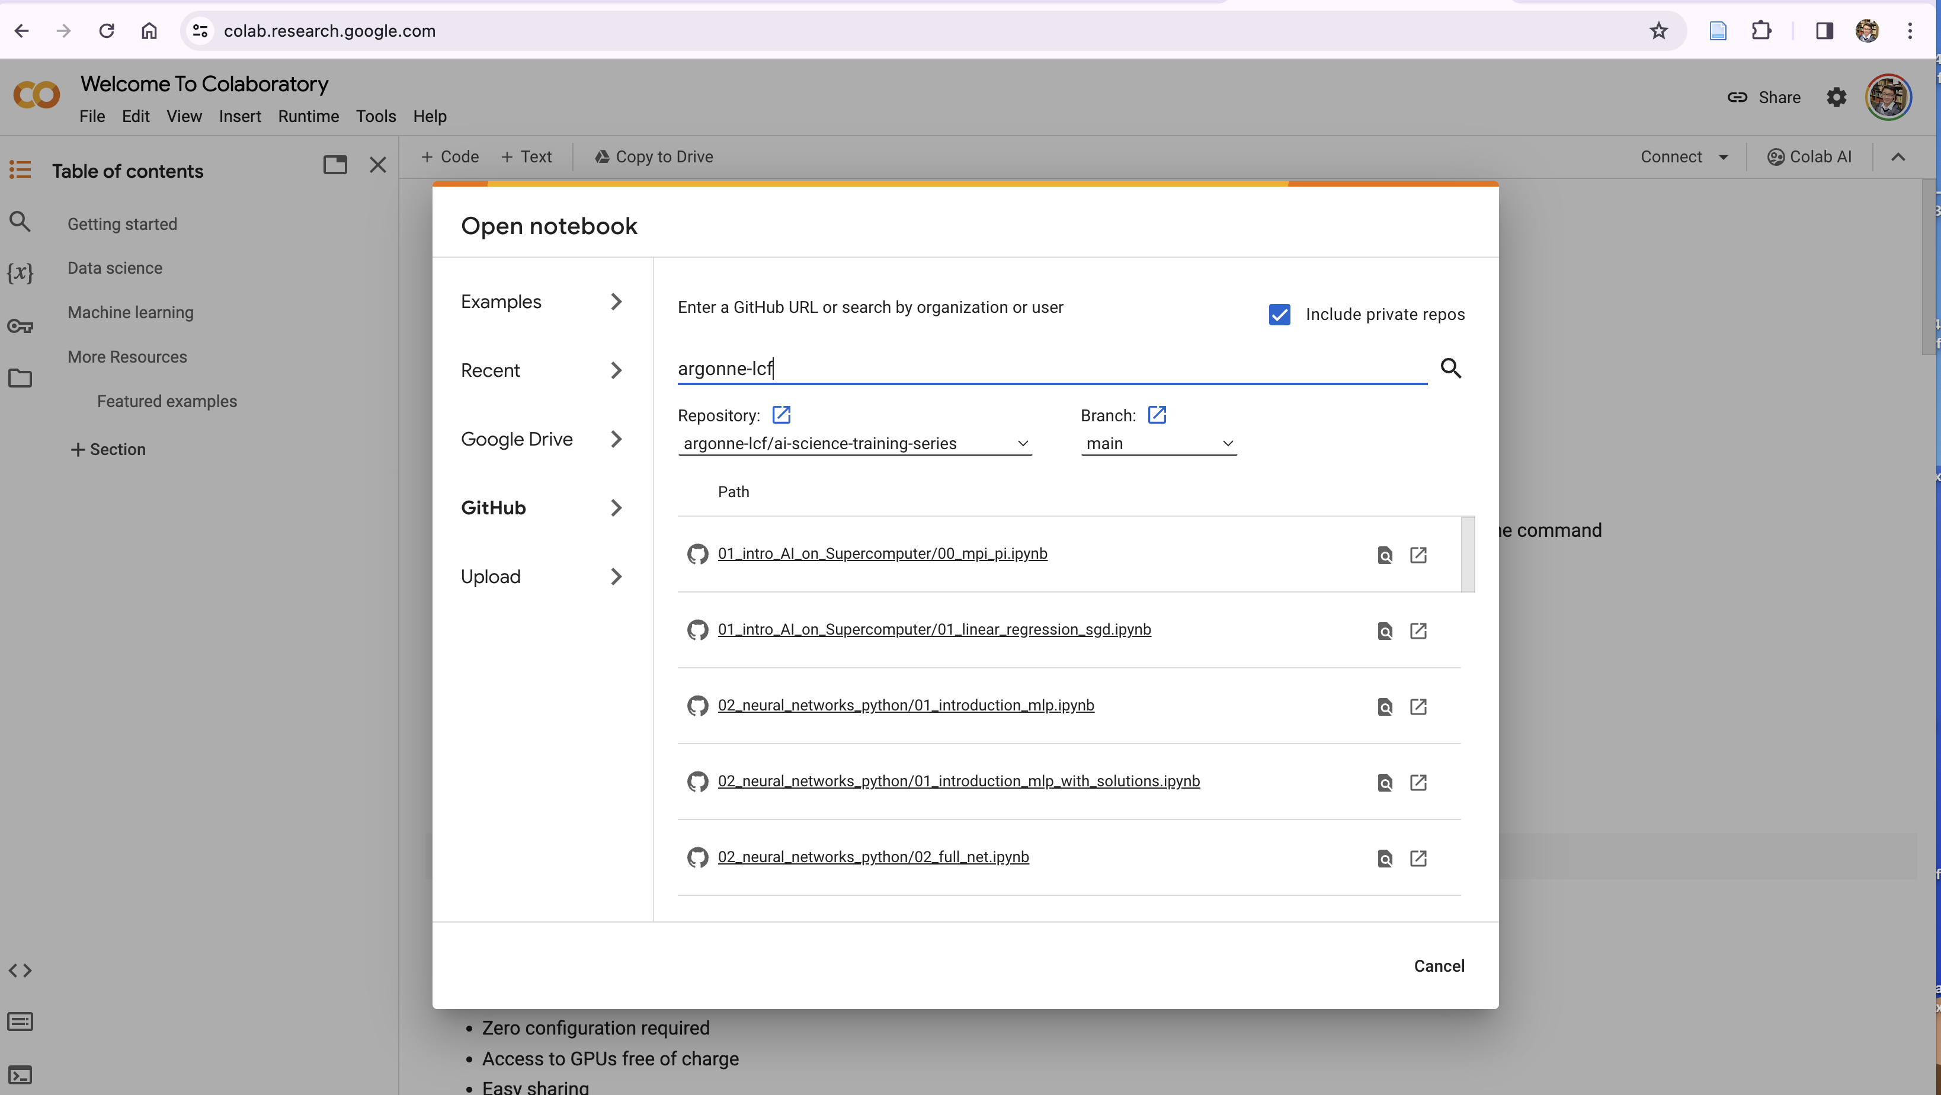Open browser Extensions puzzle icon
1941x1095 pixels.
[x=1761, y=31]
